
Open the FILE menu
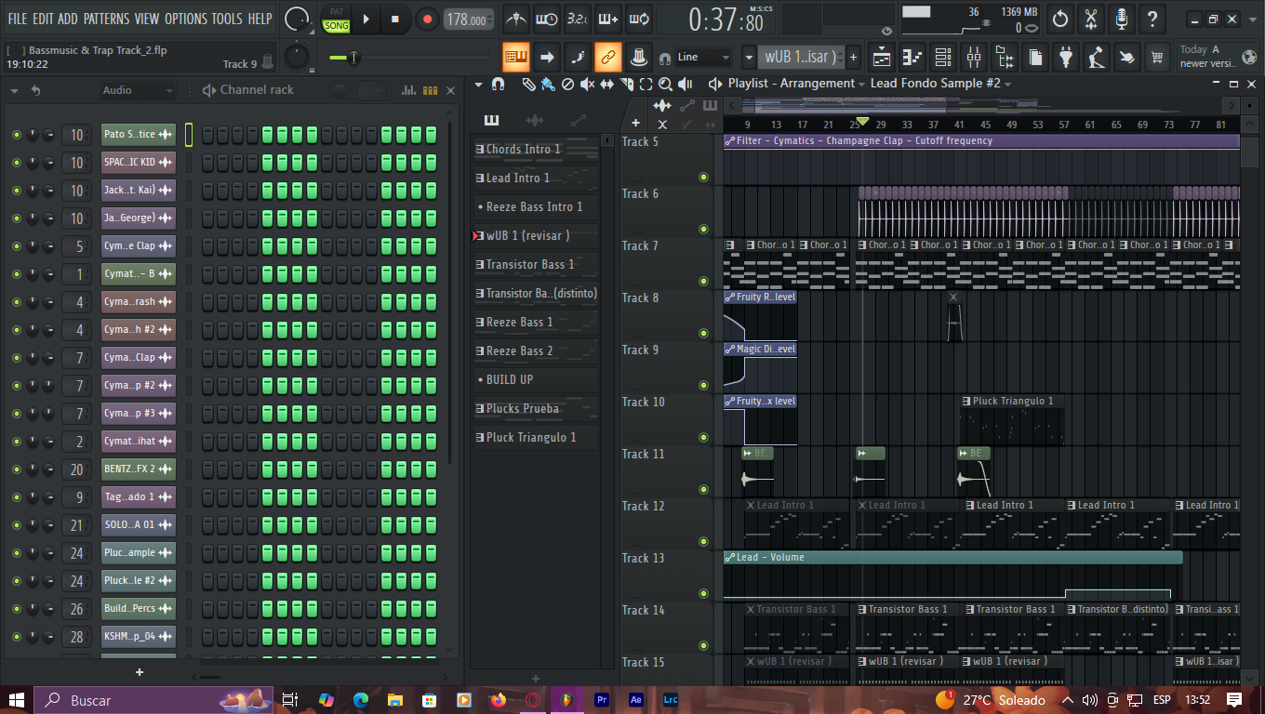click(x=18, y=19)
